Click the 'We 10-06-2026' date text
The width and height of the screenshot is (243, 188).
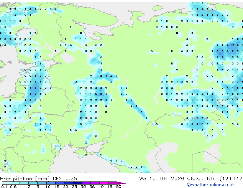click(162, 179)
